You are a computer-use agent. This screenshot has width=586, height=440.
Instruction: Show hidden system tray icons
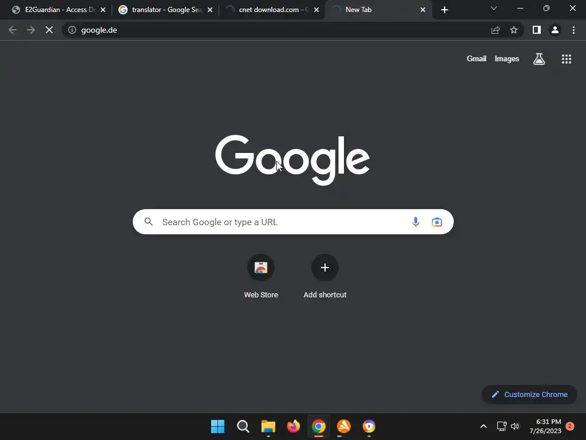point(483,426)
